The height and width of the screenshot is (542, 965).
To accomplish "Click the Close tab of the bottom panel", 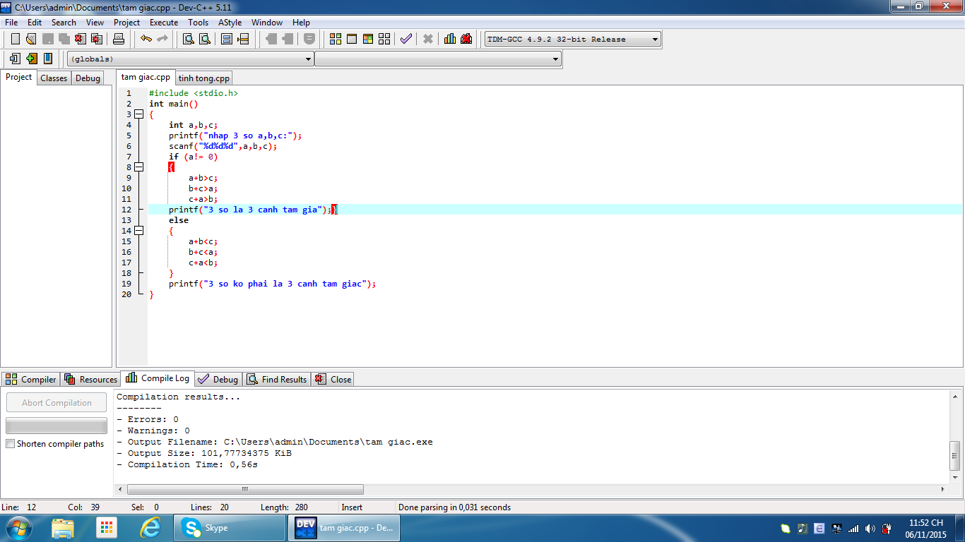I will pos(333,379).
